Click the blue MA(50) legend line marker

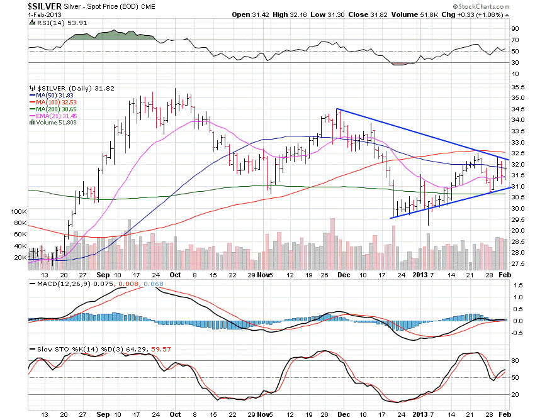[x=33, y=97]
